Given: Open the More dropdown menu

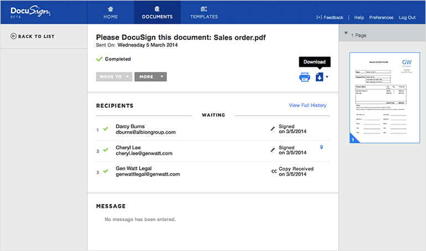Looking at the screenshot, I should click(151, 77).
